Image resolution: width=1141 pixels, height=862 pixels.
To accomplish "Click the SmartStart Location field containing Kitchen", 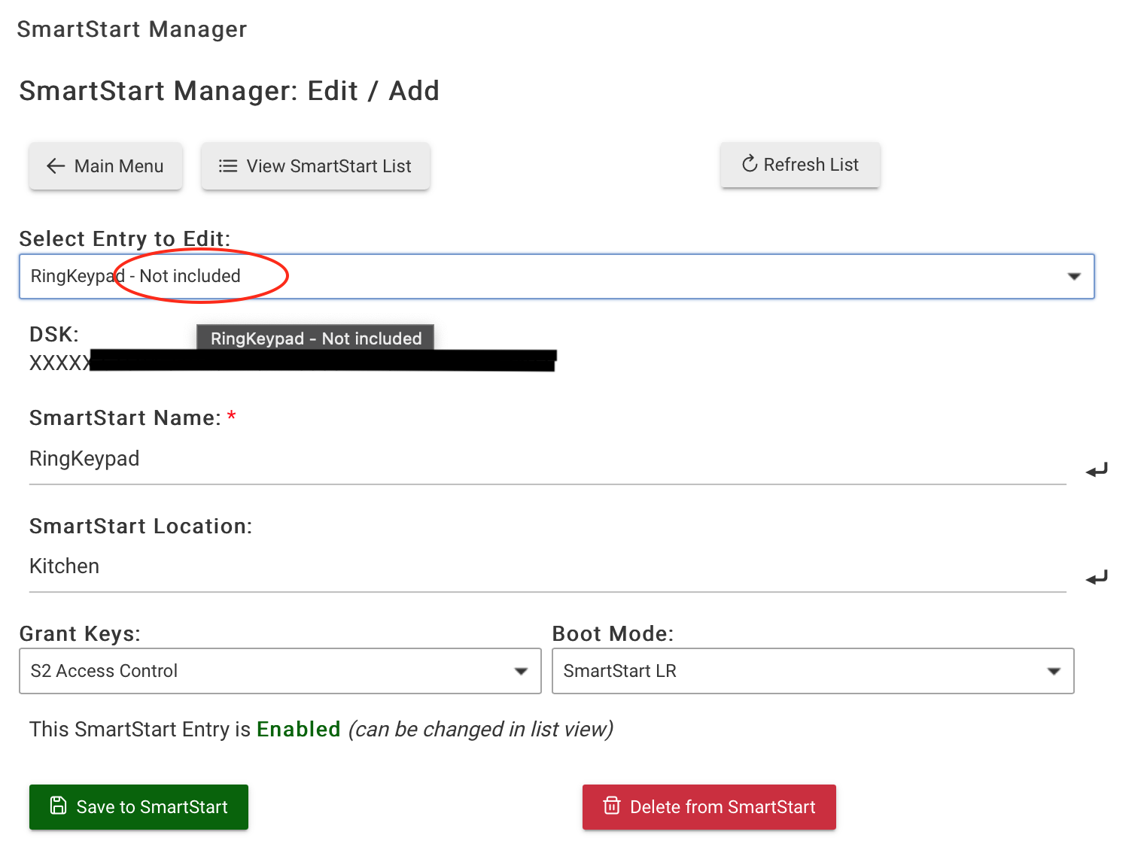I will tap(547, 566).
